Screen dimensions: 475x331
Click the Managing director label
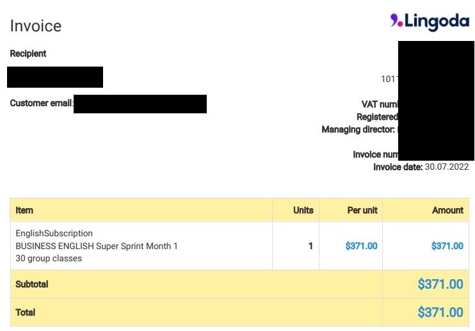click(358, 129)
